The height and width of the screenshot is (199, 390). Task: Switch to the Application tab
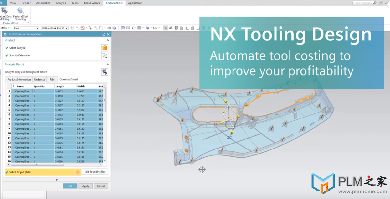(x=135, y=3)
